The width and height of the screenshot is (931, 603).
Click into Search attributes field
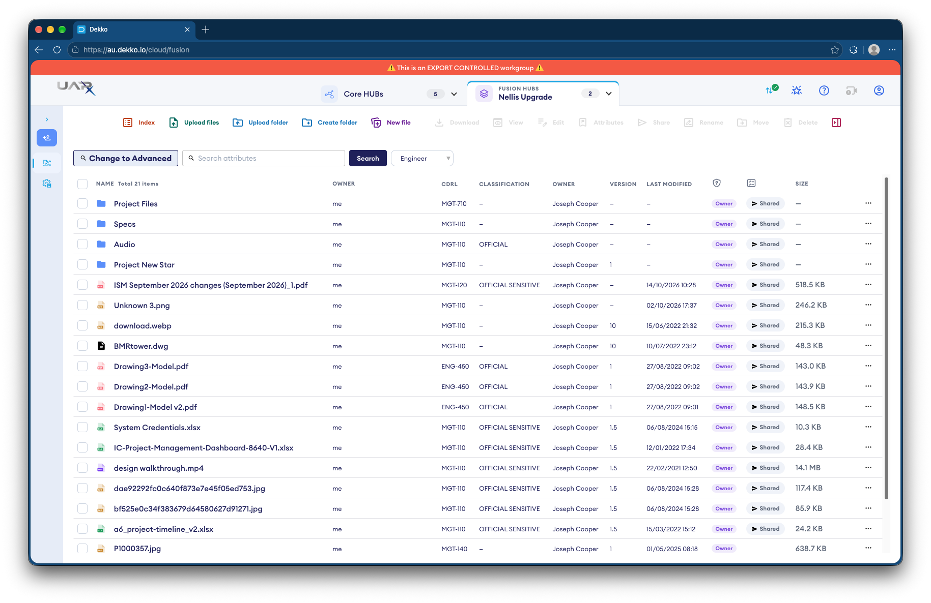pyautogui.click(x=264, y=158)
